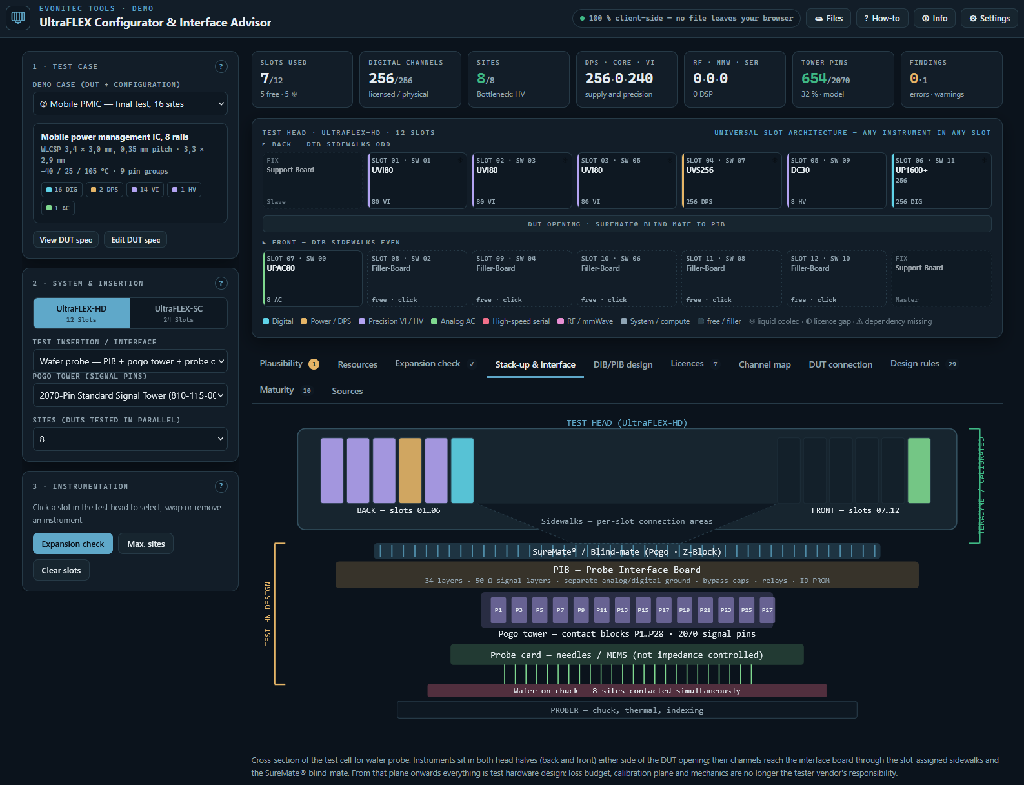Open the How-to guide

click(x=882, y=18)
